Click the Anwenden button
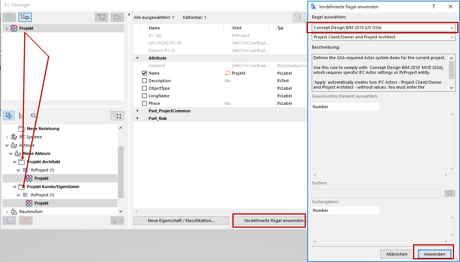 434,254
